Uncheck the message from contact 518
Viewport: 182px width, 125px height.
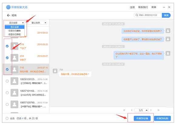coord(7,46)
